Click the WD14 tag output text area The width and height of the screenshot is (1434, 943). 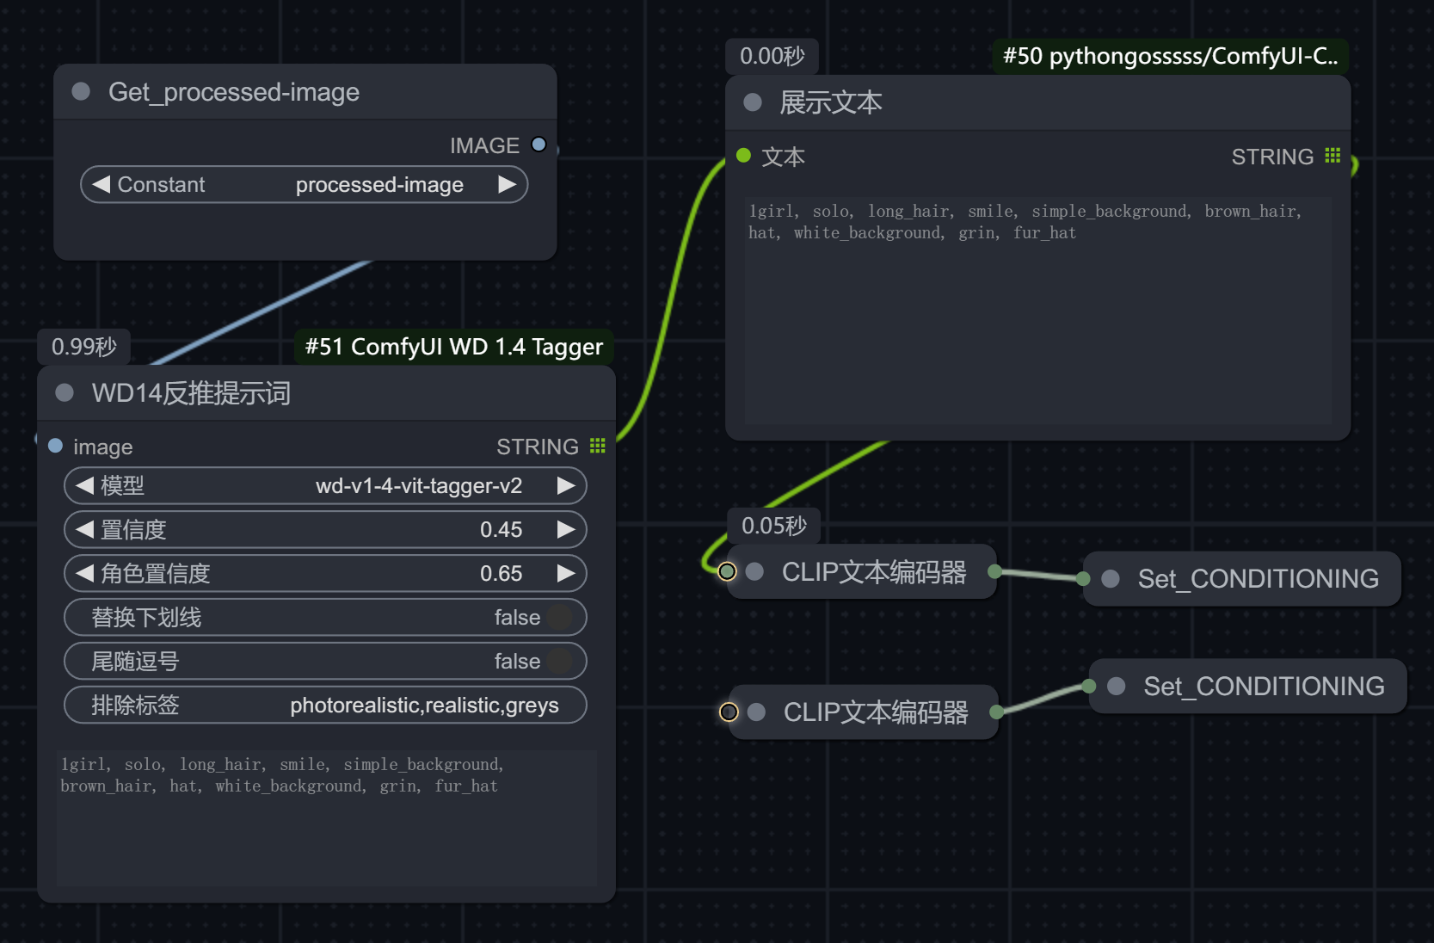click(x=327, y=817)
